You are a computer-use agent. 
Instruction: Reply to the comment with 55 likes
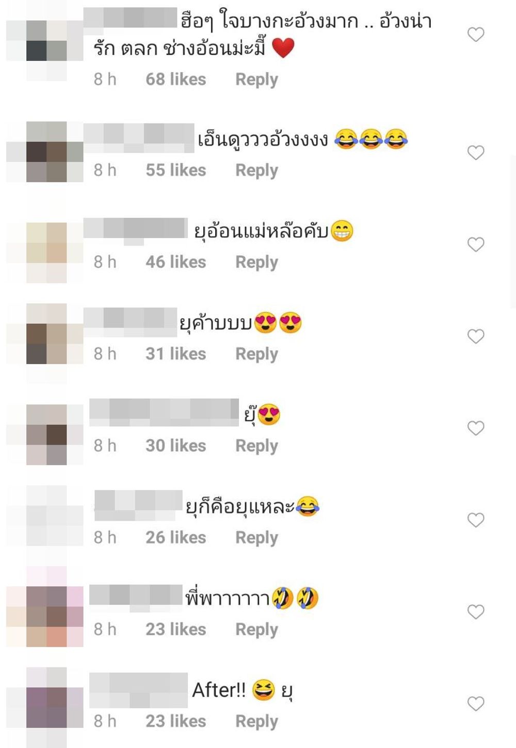tap(256, 170)
